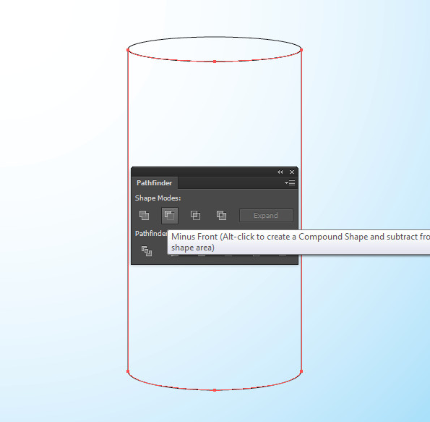Click the Expand button in Pathfinder
Viewport: 430px width, 422px height.
tap(266, 216)
